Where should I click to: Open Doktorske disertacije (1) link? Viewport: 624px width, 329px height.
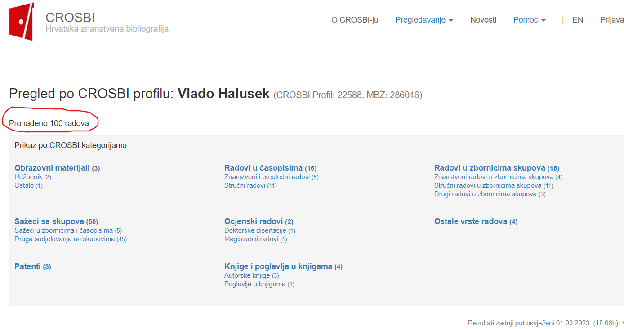click(x=260, y=230)
